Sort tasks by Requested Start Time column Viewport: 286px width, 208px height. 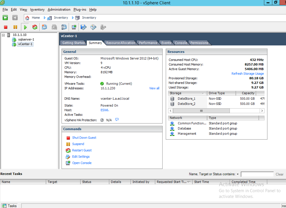point(173,182)
